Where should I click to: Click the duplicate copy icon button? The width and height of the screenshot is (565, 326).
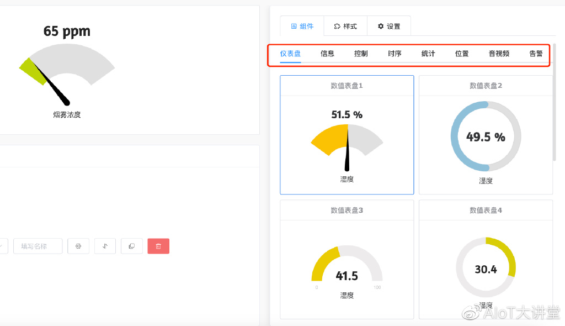[x=131, y=246]
